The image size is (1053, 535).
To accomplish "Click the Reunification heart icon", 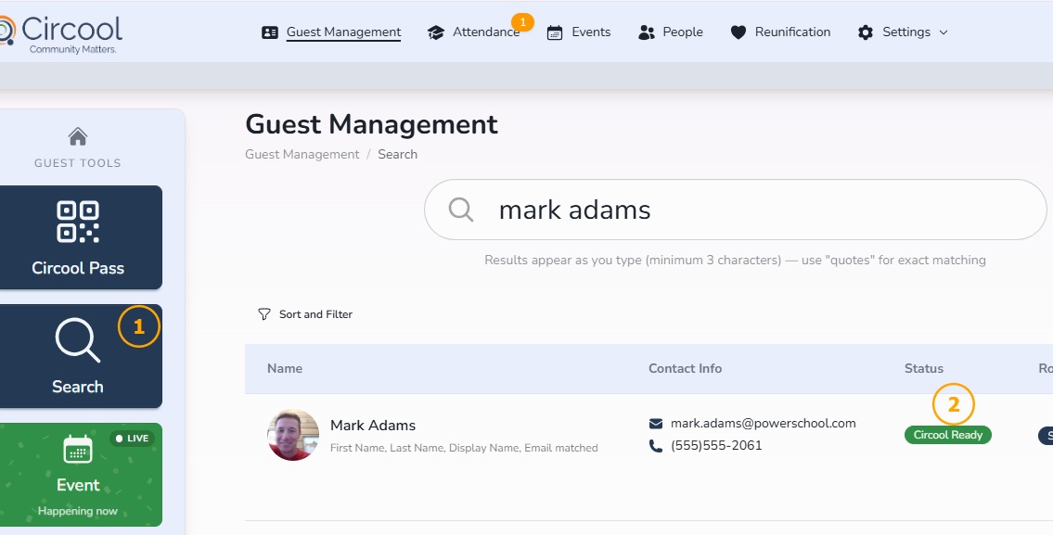I will click(x=738, y=32).
